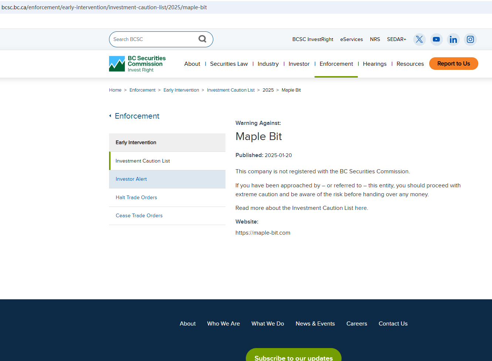Select Investor Alert in the sidebar
The height and width of the screenshot is (361, 492).
pyautogui.click(x=167, y=179)
